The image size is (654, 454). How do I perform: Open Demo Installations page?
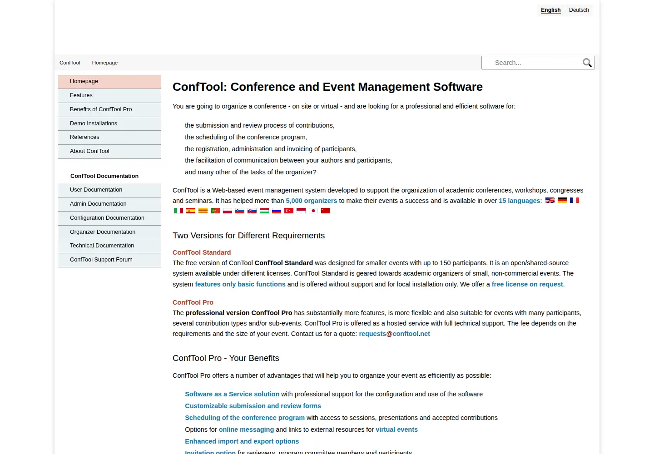coord(109,123)
